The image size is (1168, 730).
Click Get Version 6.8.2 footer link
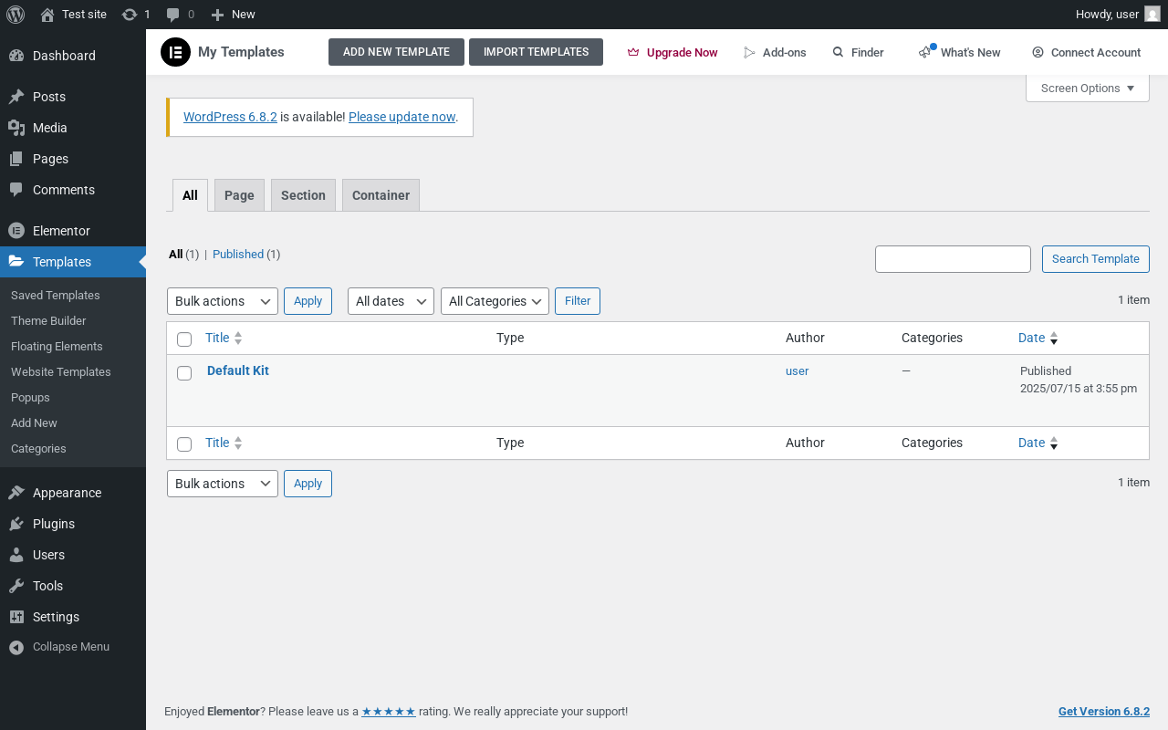(1104, 712)
